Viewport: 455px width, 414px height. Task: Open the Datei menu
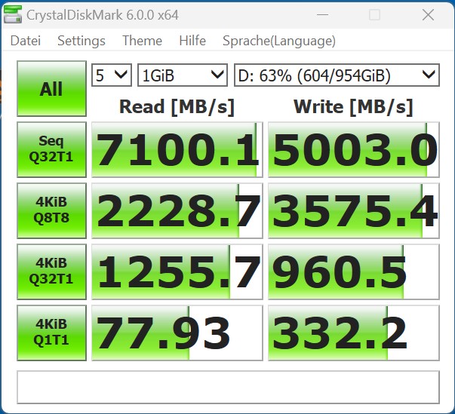click(x=26, y=41)
